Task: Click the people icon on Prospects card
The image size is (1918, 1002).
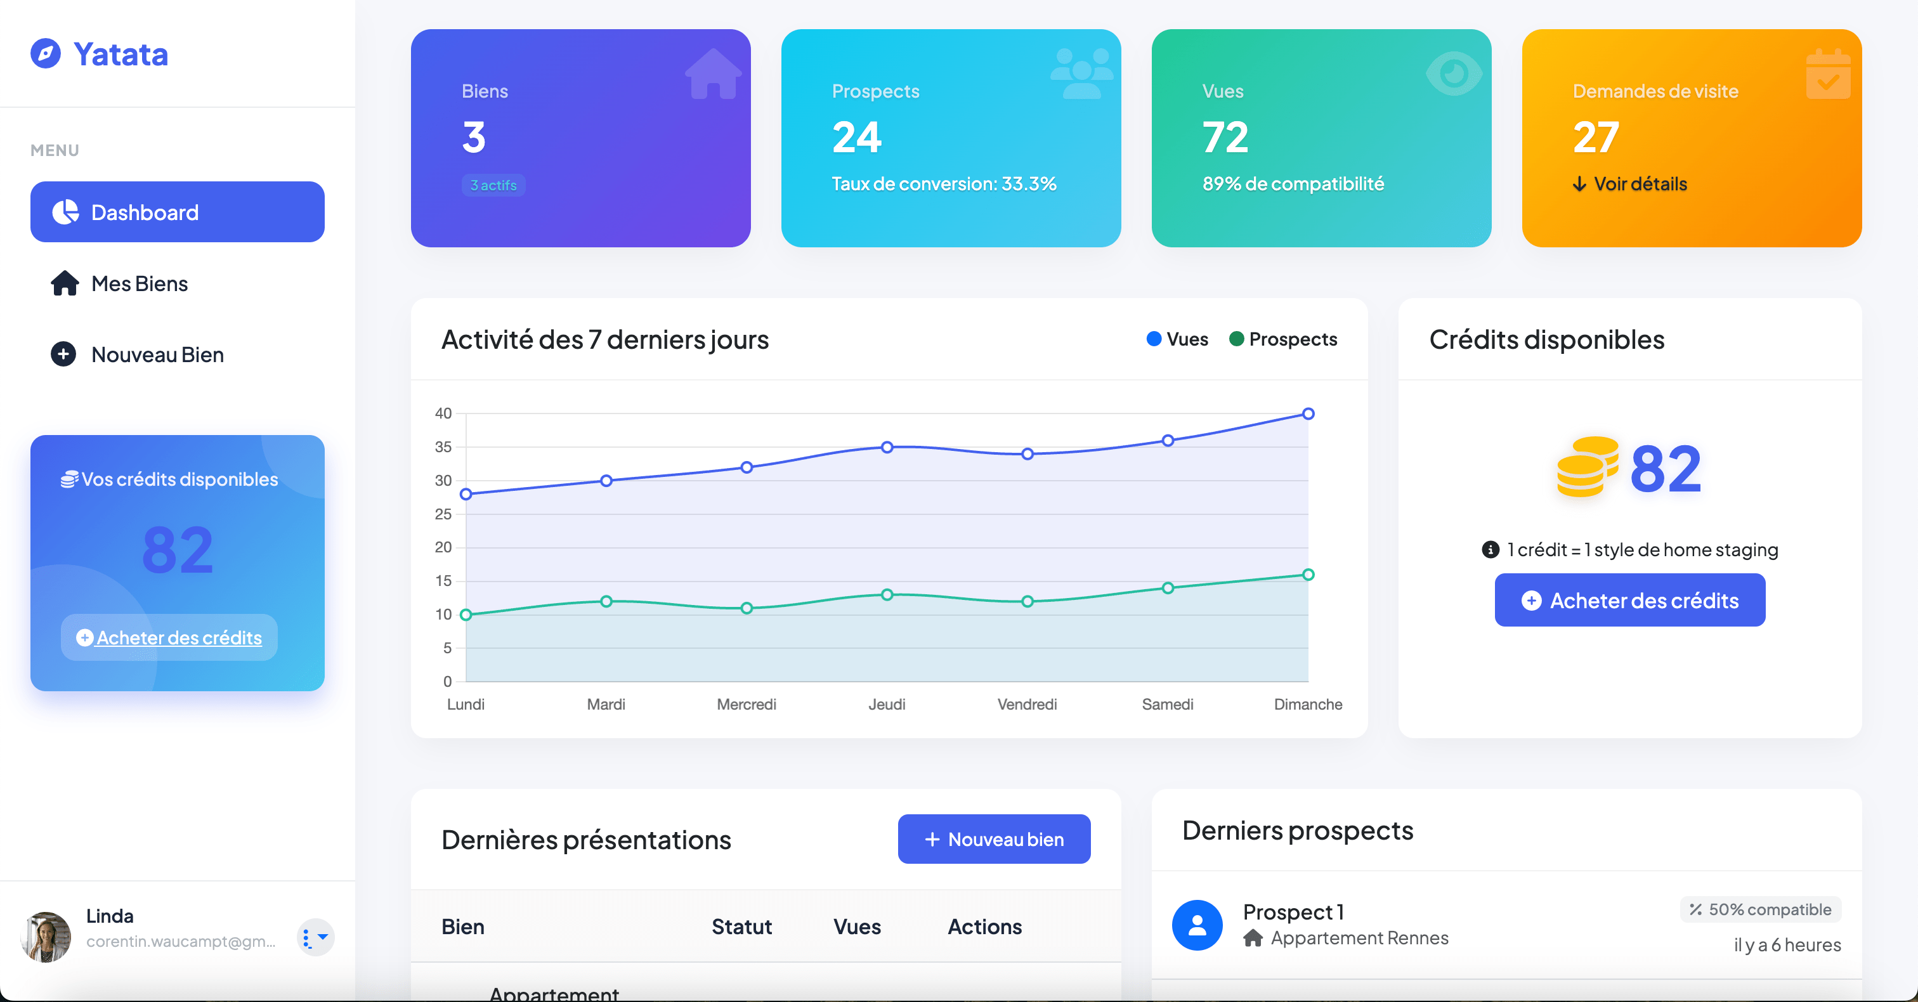Action: pyautogui.click(x=1081, y=74)
